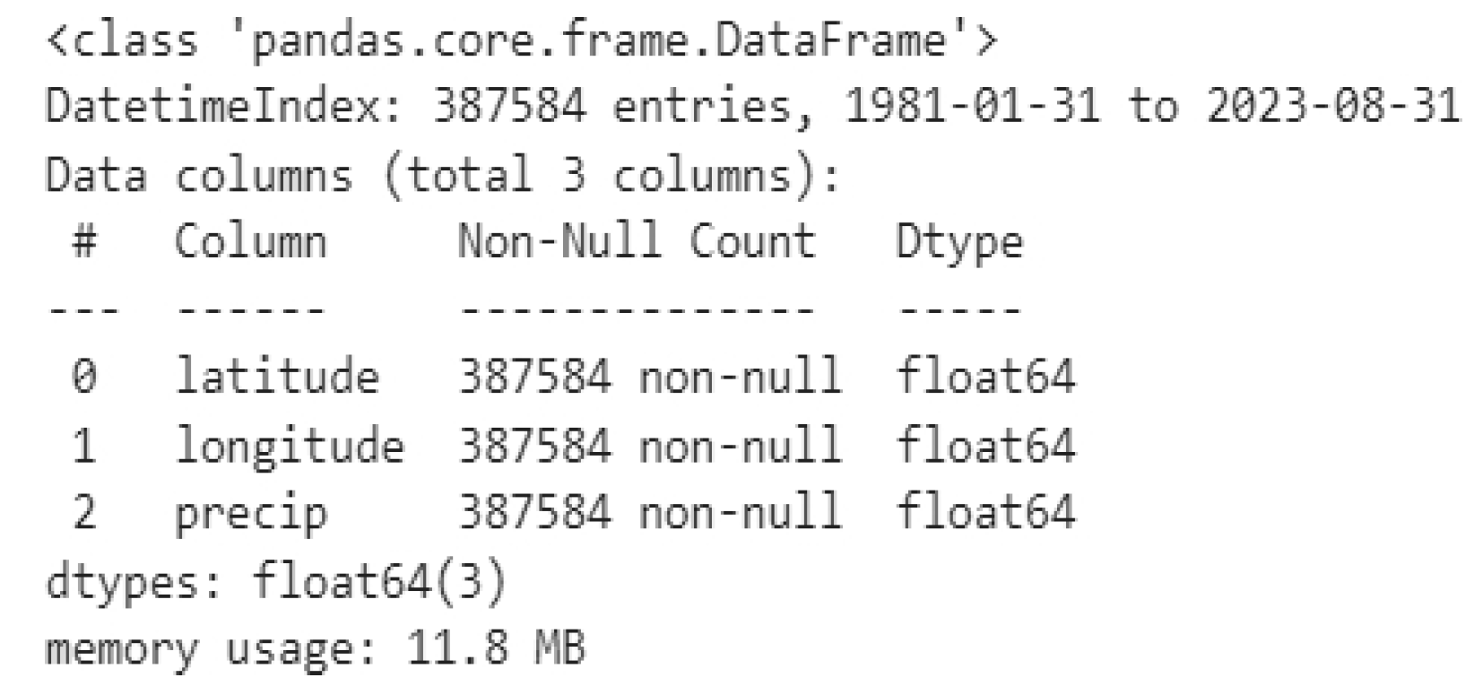This screenshot has width=1474, height=695.
Task: Click the row index 2
Action: tap(83, 513)
